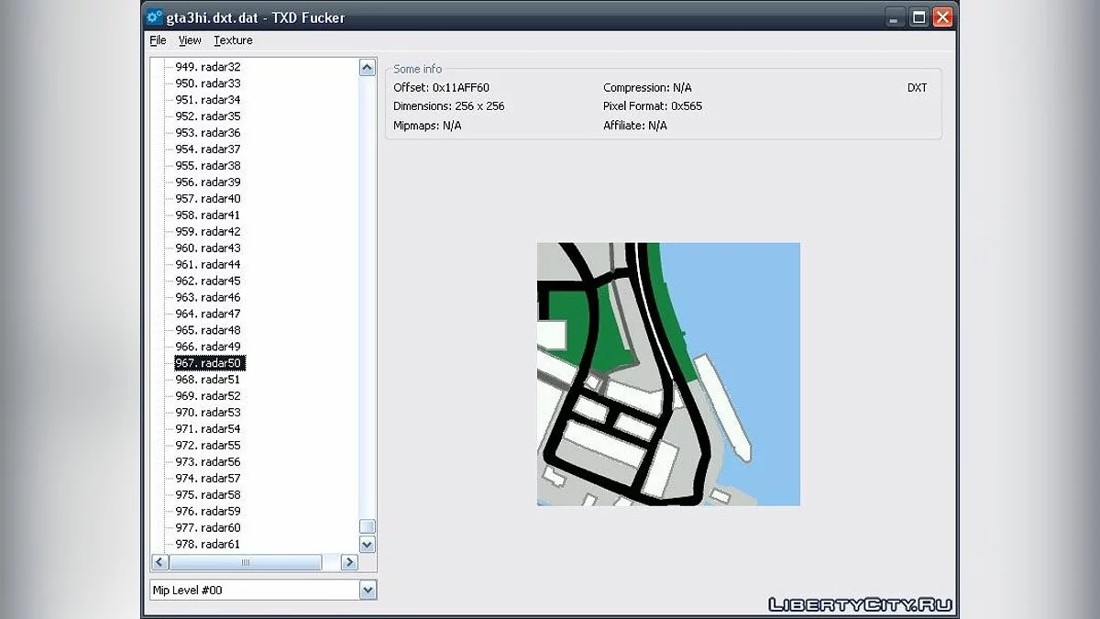The width and height of the screenshot is (1100, 619).
Task: Click the horizontal scrollbar thumb
Action: pos(246,562)
